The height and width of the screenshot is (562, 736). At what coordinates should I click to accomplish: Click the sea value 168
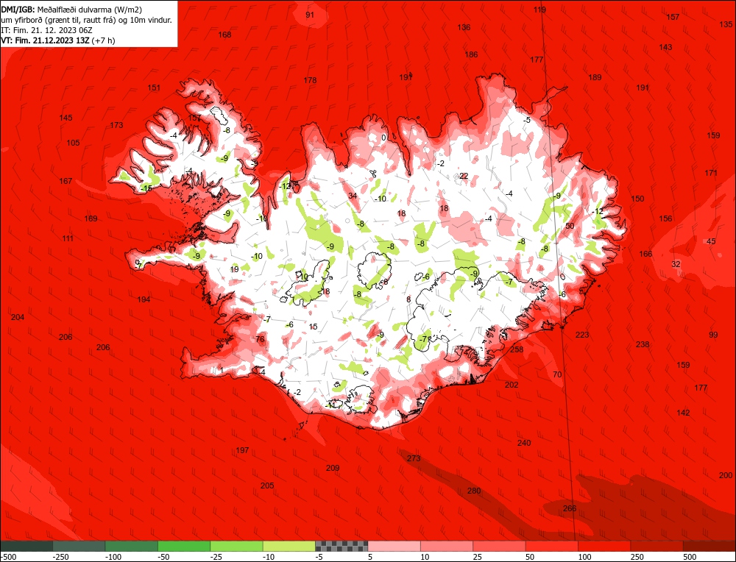coord(224,35)
